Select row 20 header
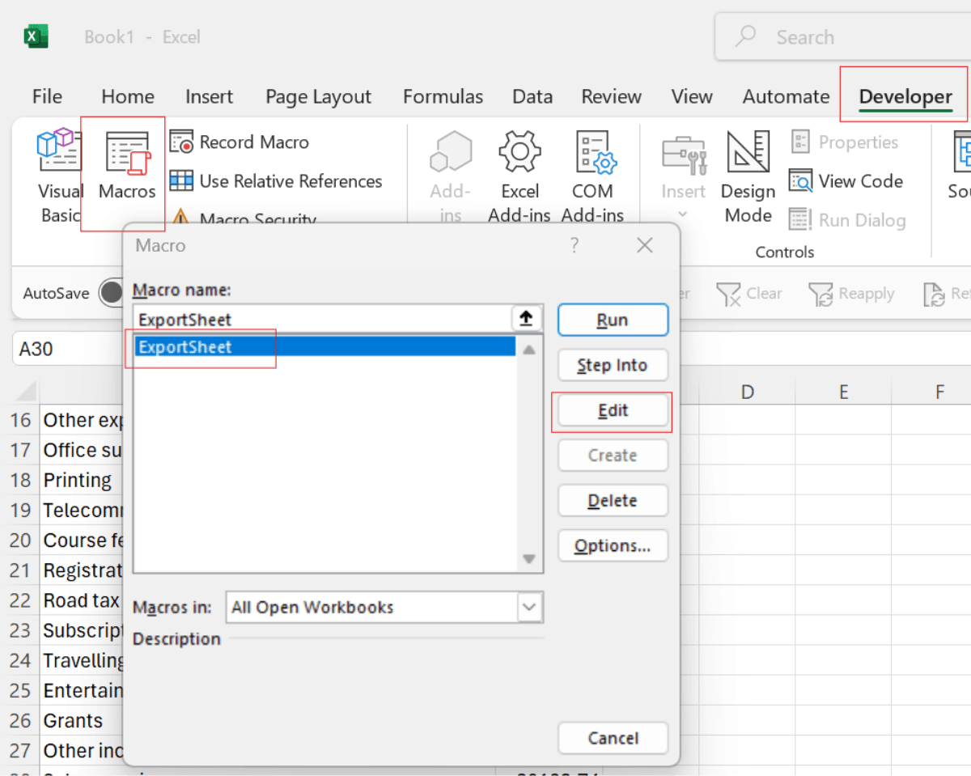 20,540
